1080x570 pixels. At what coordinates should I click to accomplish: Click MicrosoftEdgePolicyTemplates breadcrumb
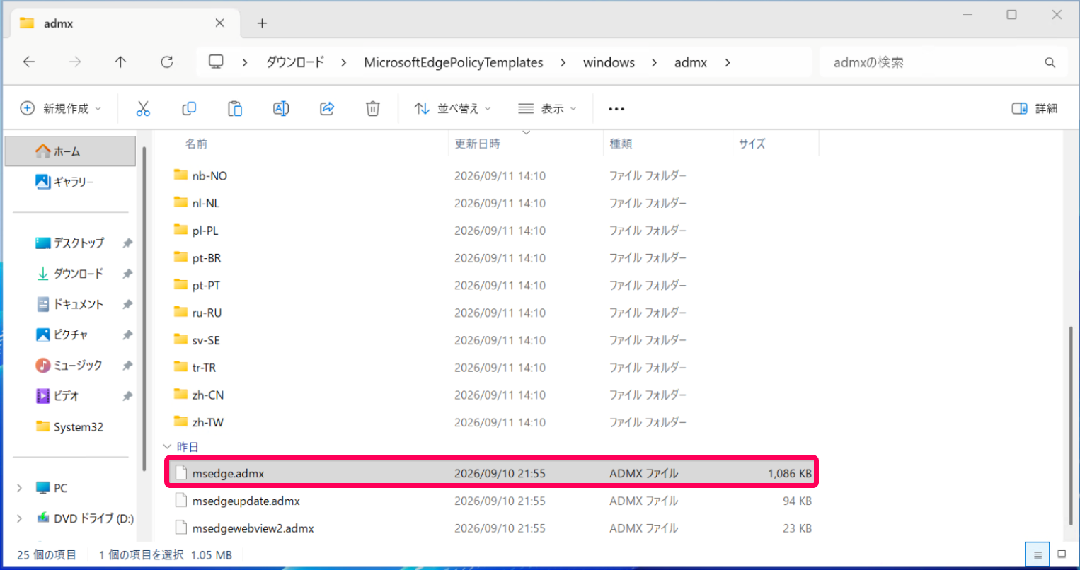point(454,62)
